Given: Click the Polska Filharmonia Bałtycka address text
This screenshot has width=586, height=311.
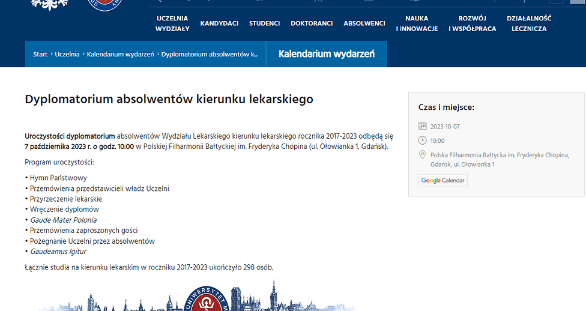Looking at the screenshot, I should coord(500,160).
